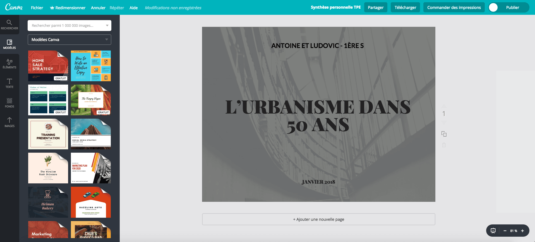Image resolution: width=535 pixels, height=242 pixels.
Task: Click the delete page trash icon
Action: coord(444,145)
